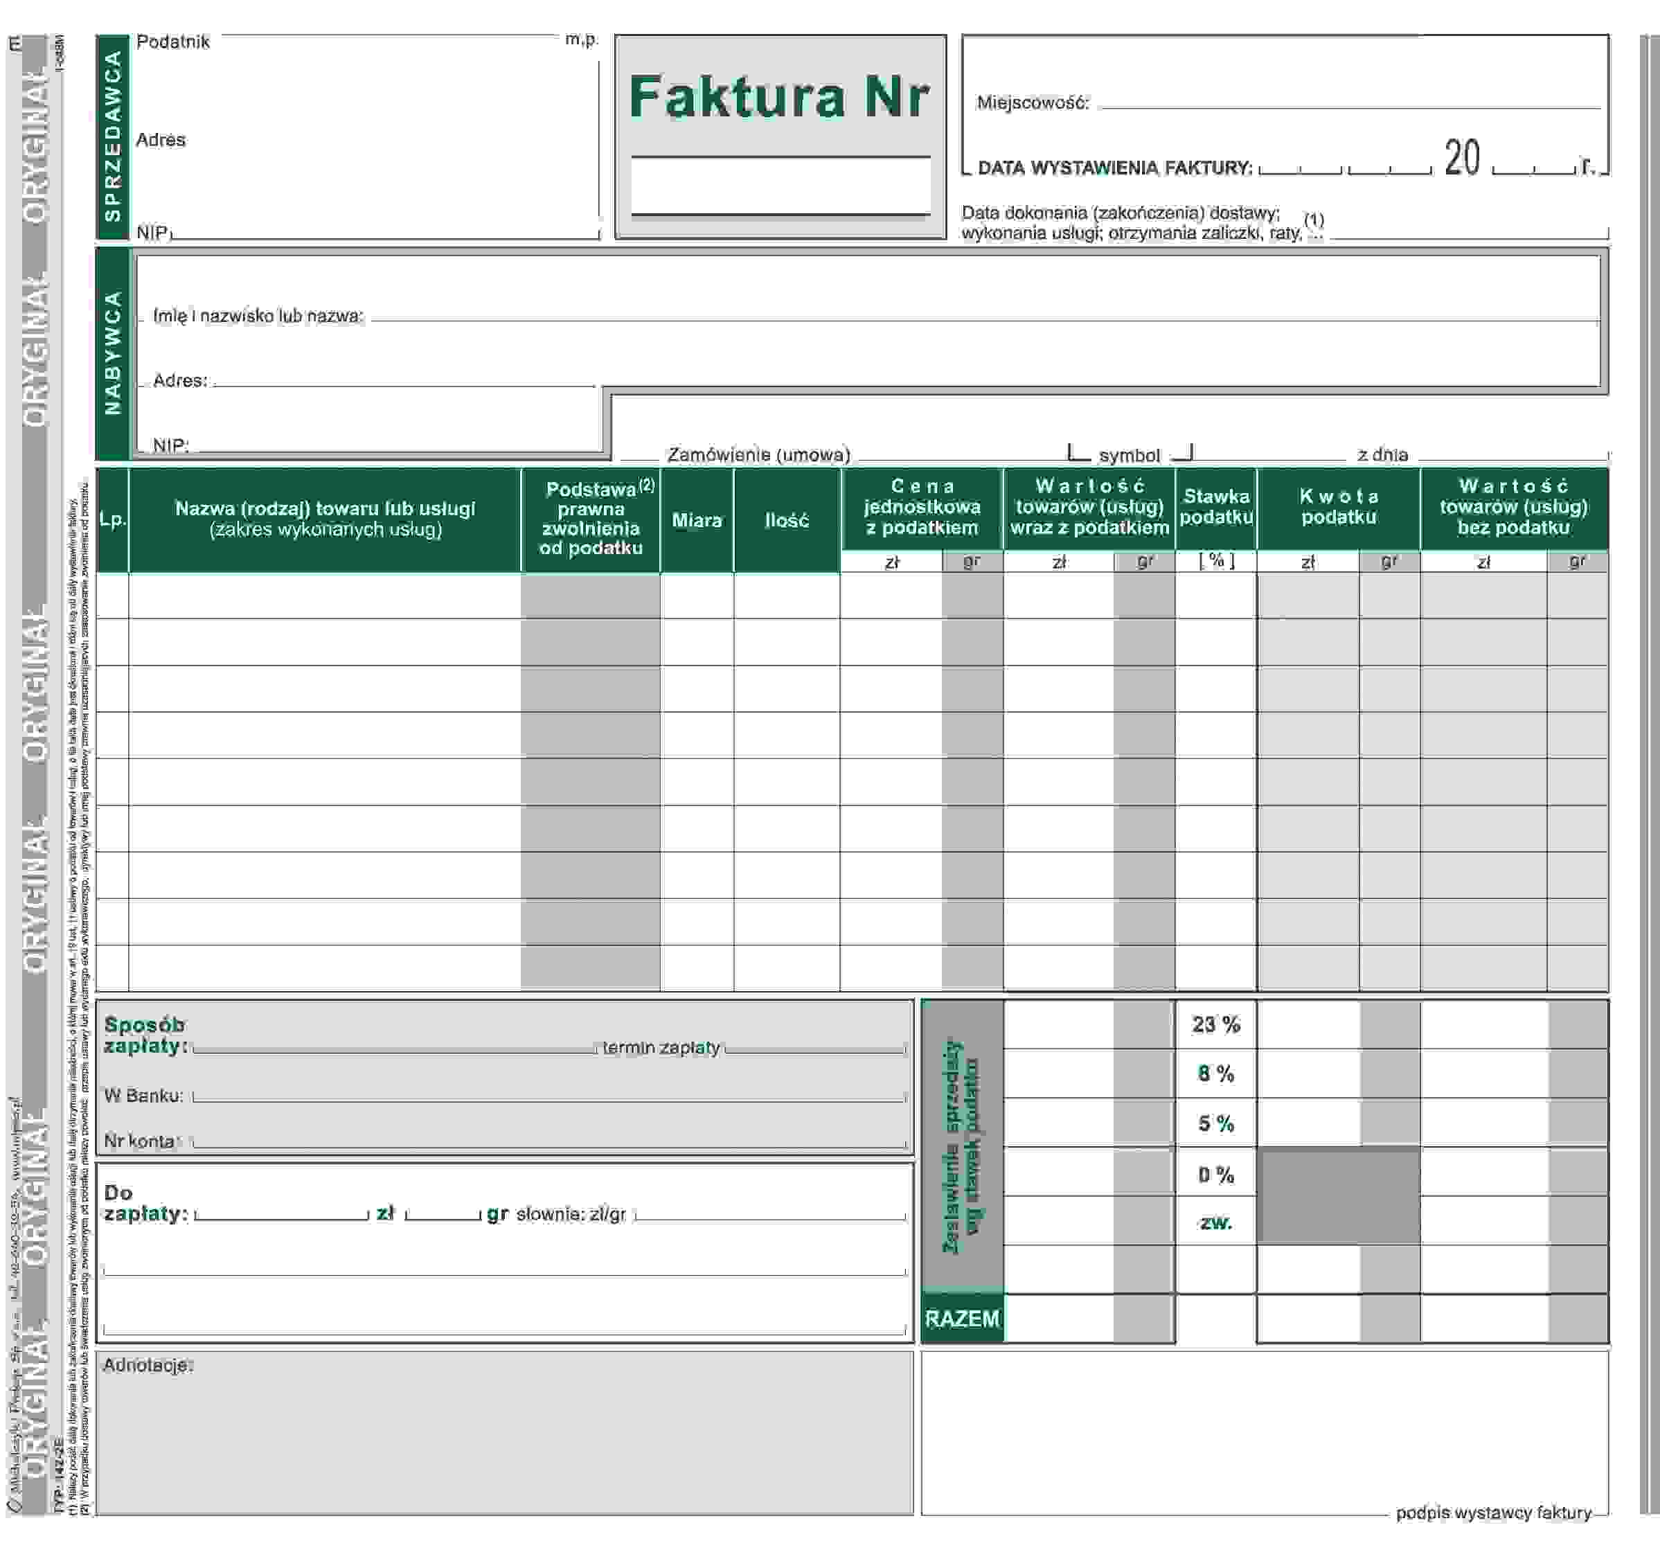Click the 'Stawka podatku' column header

coord(1215,507)
